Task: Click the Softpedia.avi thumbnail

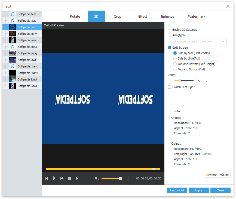Action: coord(13,27)
